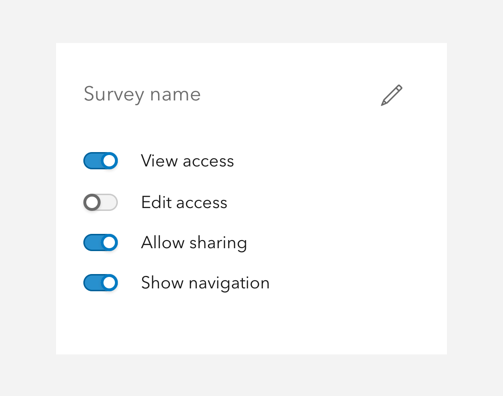This screenshot has height=396, width=503.
Task: Enable the Edit access toggle
Action: tap(101, 202)
